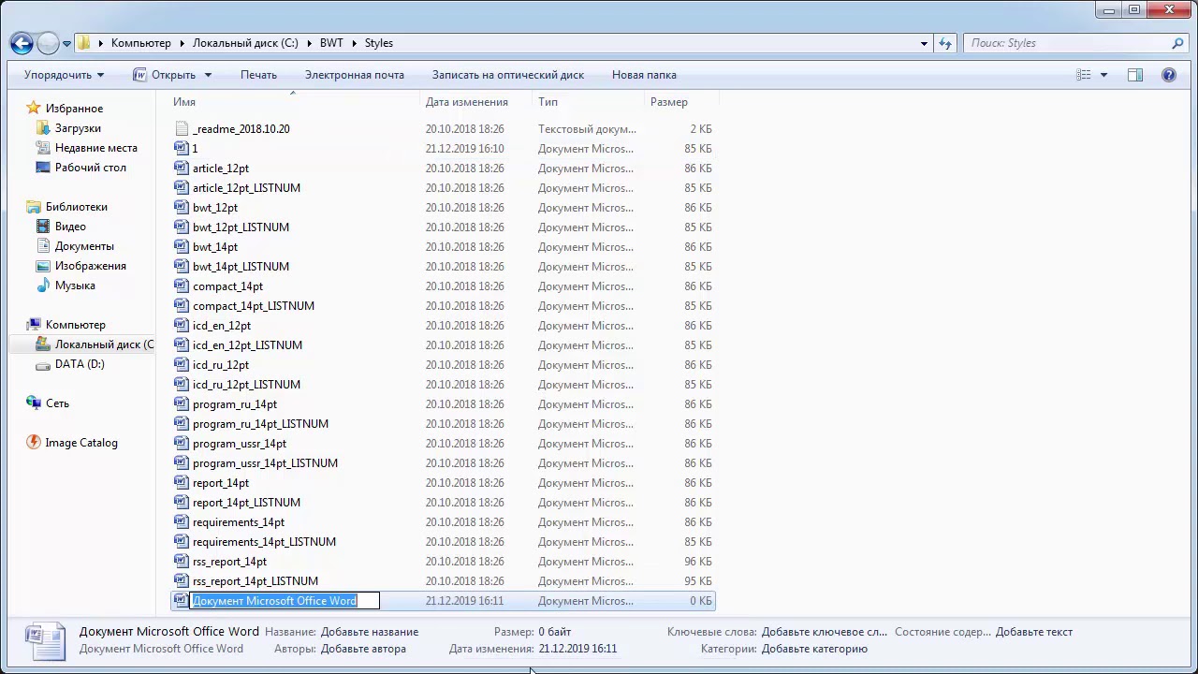Click the large Word document preview icon
The image size is (1198, 674).
tap(44, 641)
